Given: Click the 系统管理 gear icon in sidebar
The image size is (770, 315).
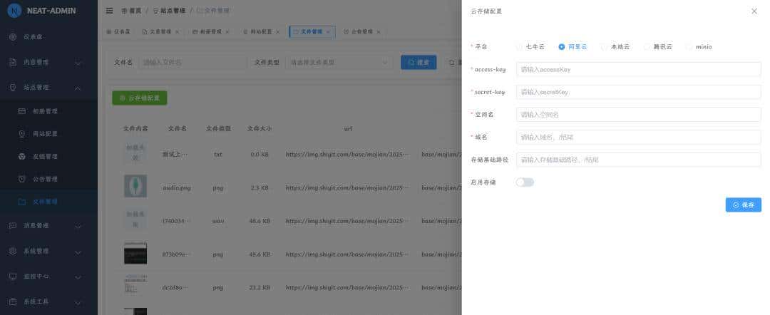Looking at the screenshot, I should [14, 251].
